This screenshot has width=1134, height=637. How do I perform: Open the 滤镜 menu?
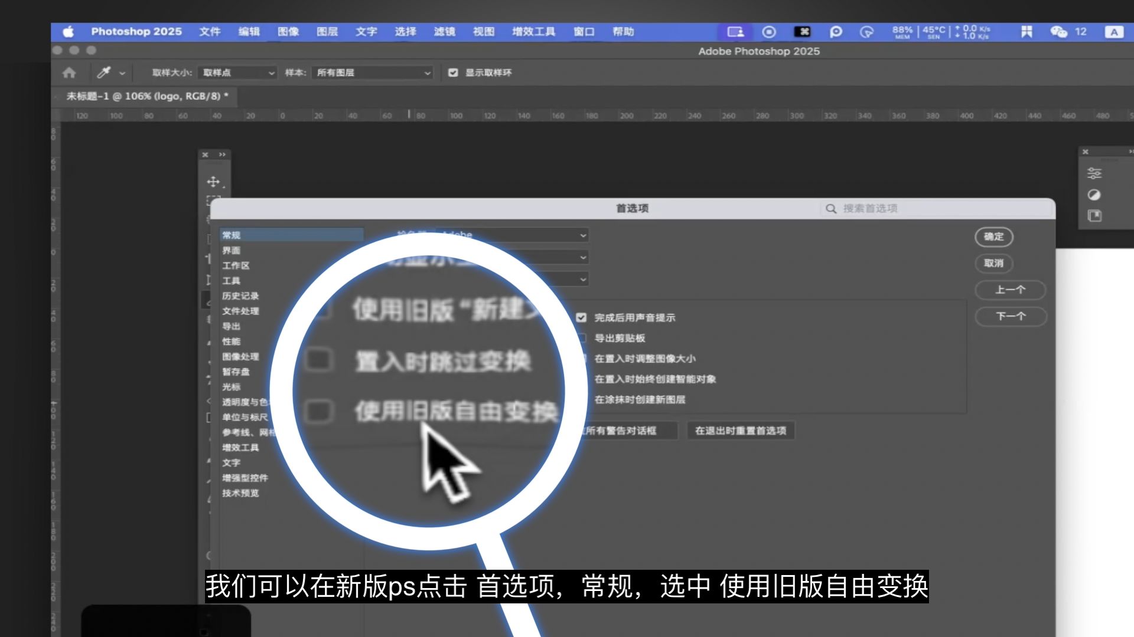[444, 32]
